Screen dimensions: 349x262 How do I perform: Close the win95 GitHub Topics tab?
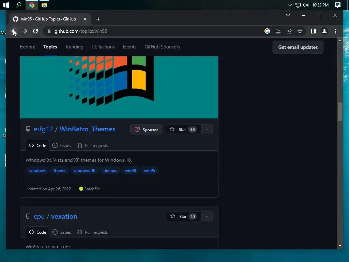[85, 19]
